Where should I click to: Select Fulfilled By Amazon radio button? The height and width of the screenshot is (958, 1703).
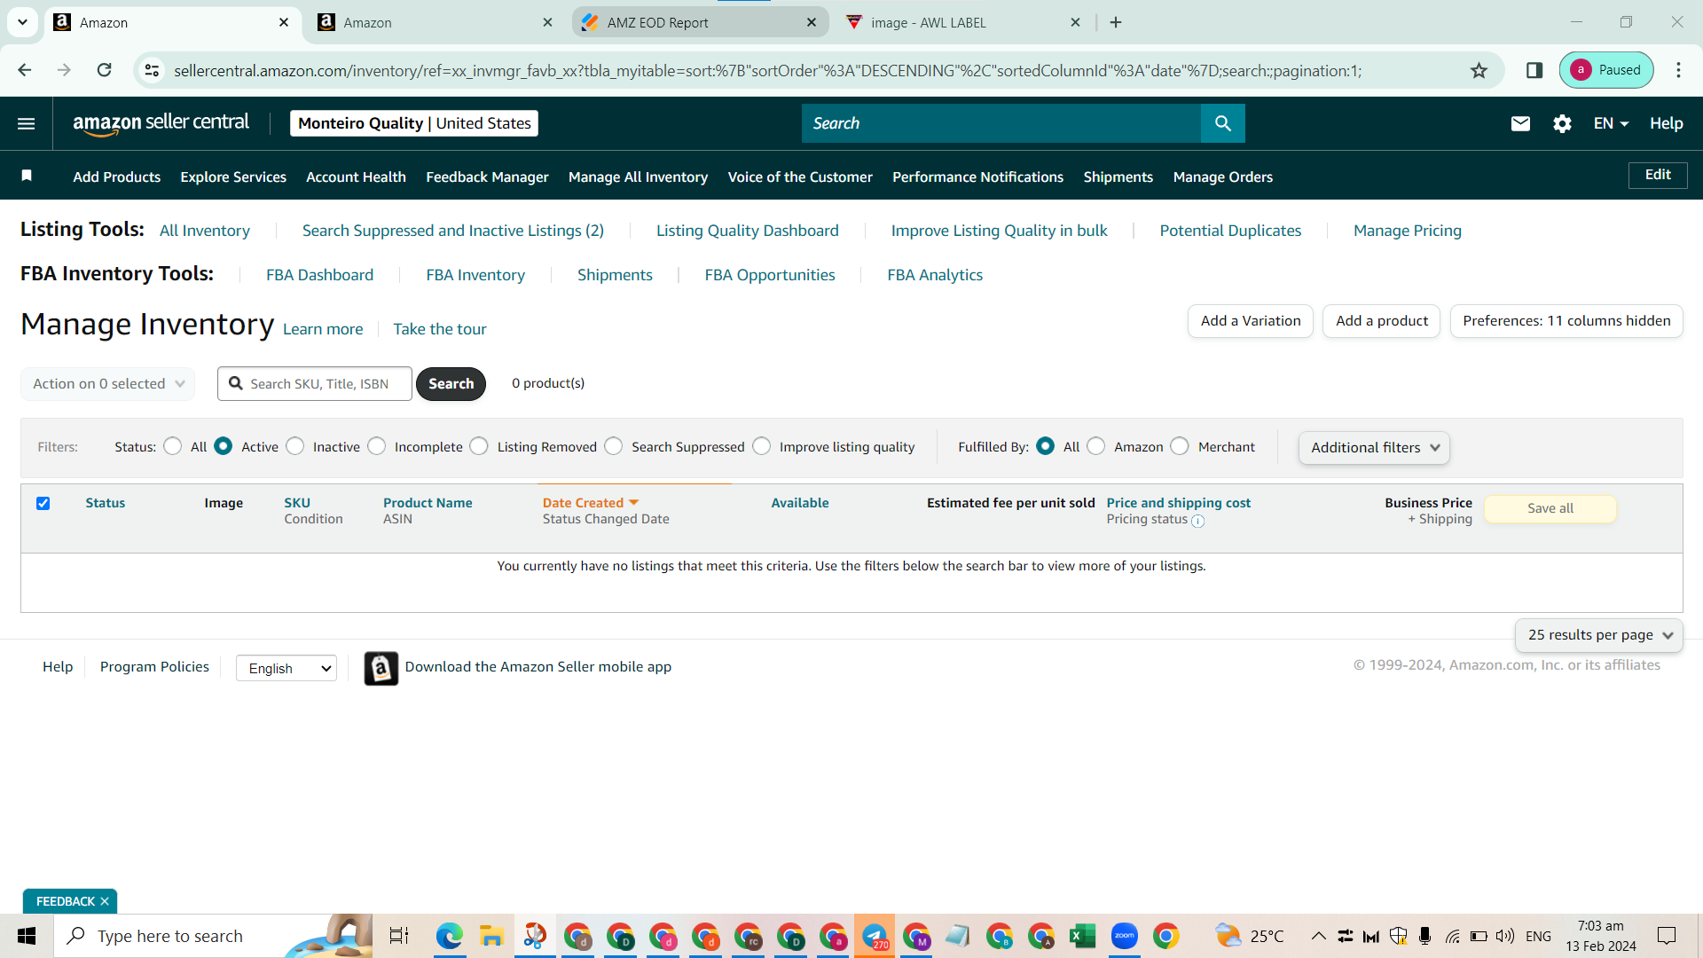pyautogui.click(x=1096, y=446)
